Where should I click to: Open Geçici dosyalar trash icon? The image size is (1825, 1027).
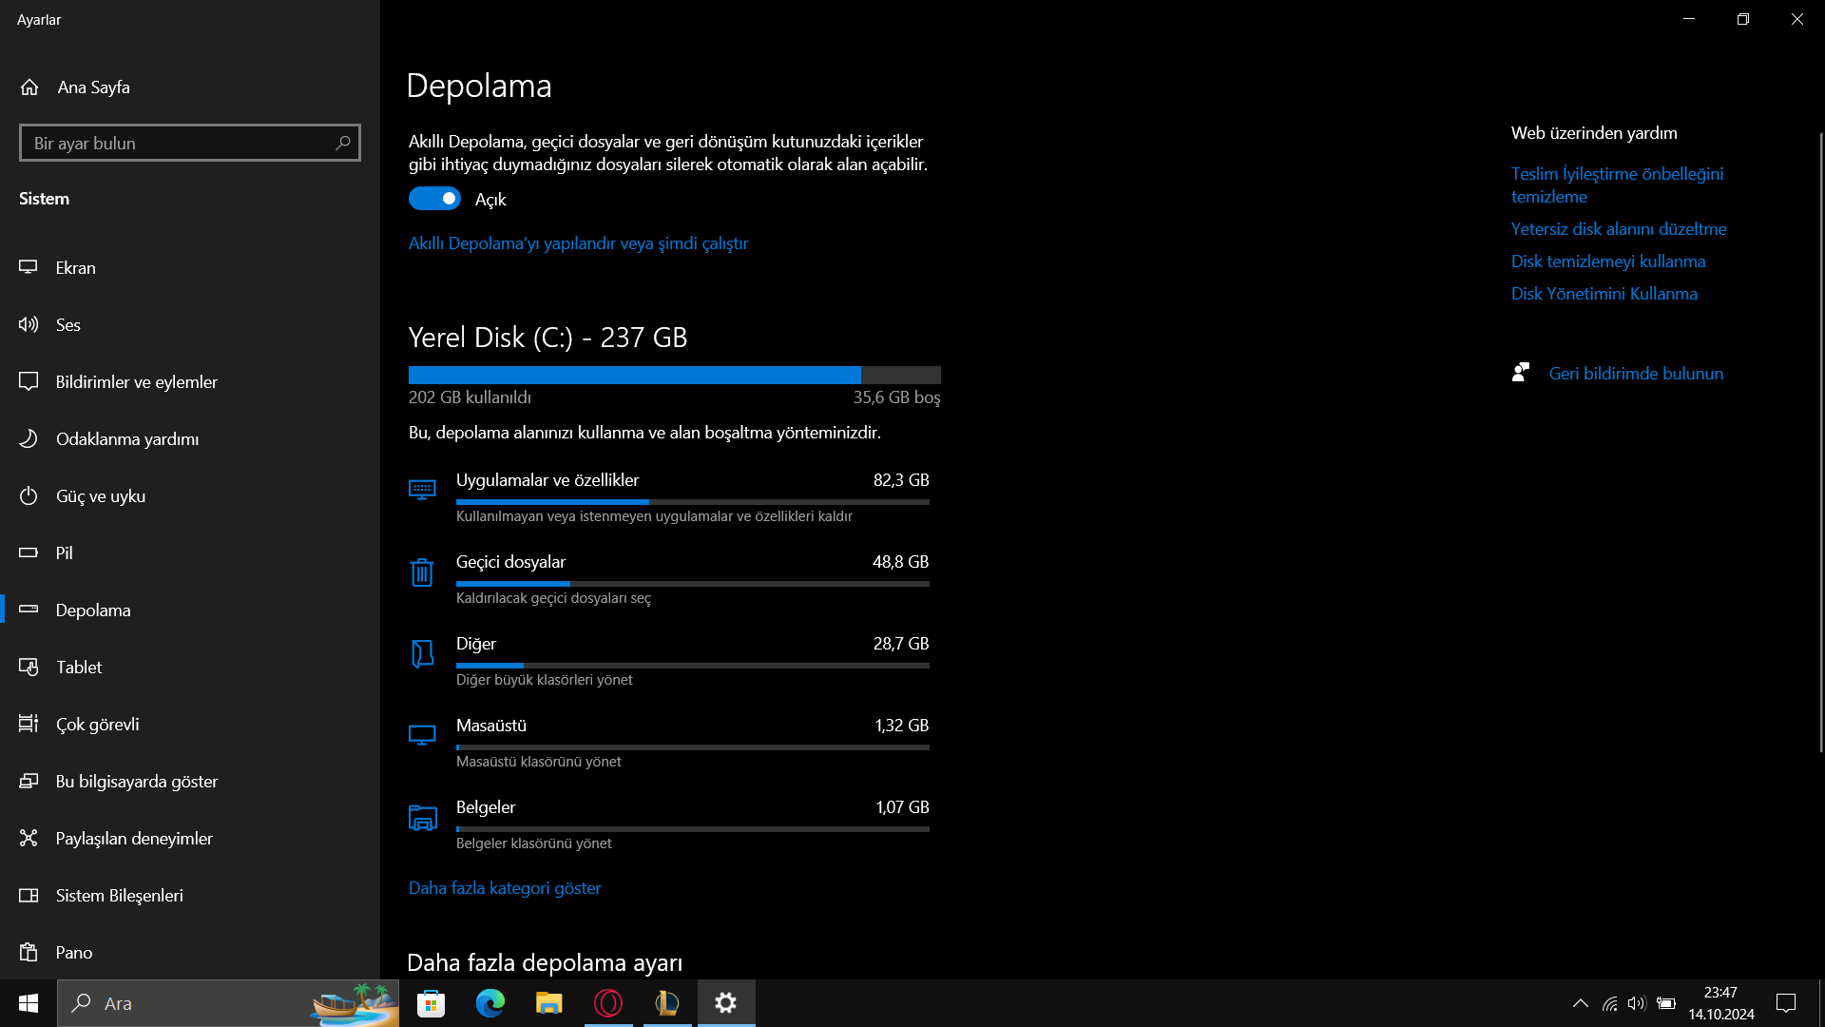pyautogui.click(x=422, y=572)
